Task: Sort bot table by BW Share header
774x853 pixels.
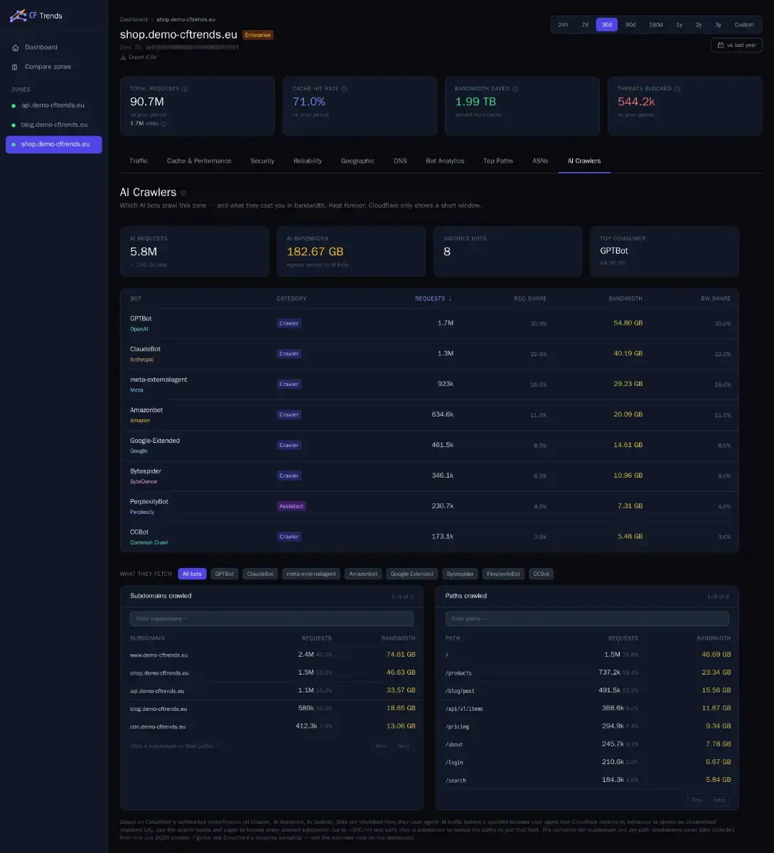Action: 716,299
